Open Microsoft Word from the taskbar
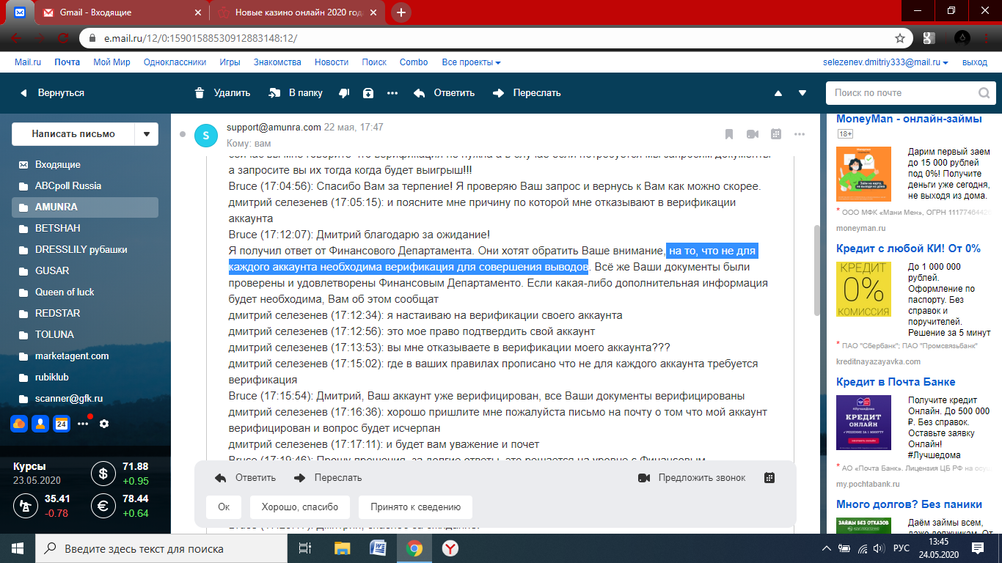 click(379, 548)
